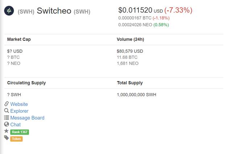Image resolution: width=227 pixels, height=154 pixels.
Task: Click the list icon beside Message Board
Action: 7,117
